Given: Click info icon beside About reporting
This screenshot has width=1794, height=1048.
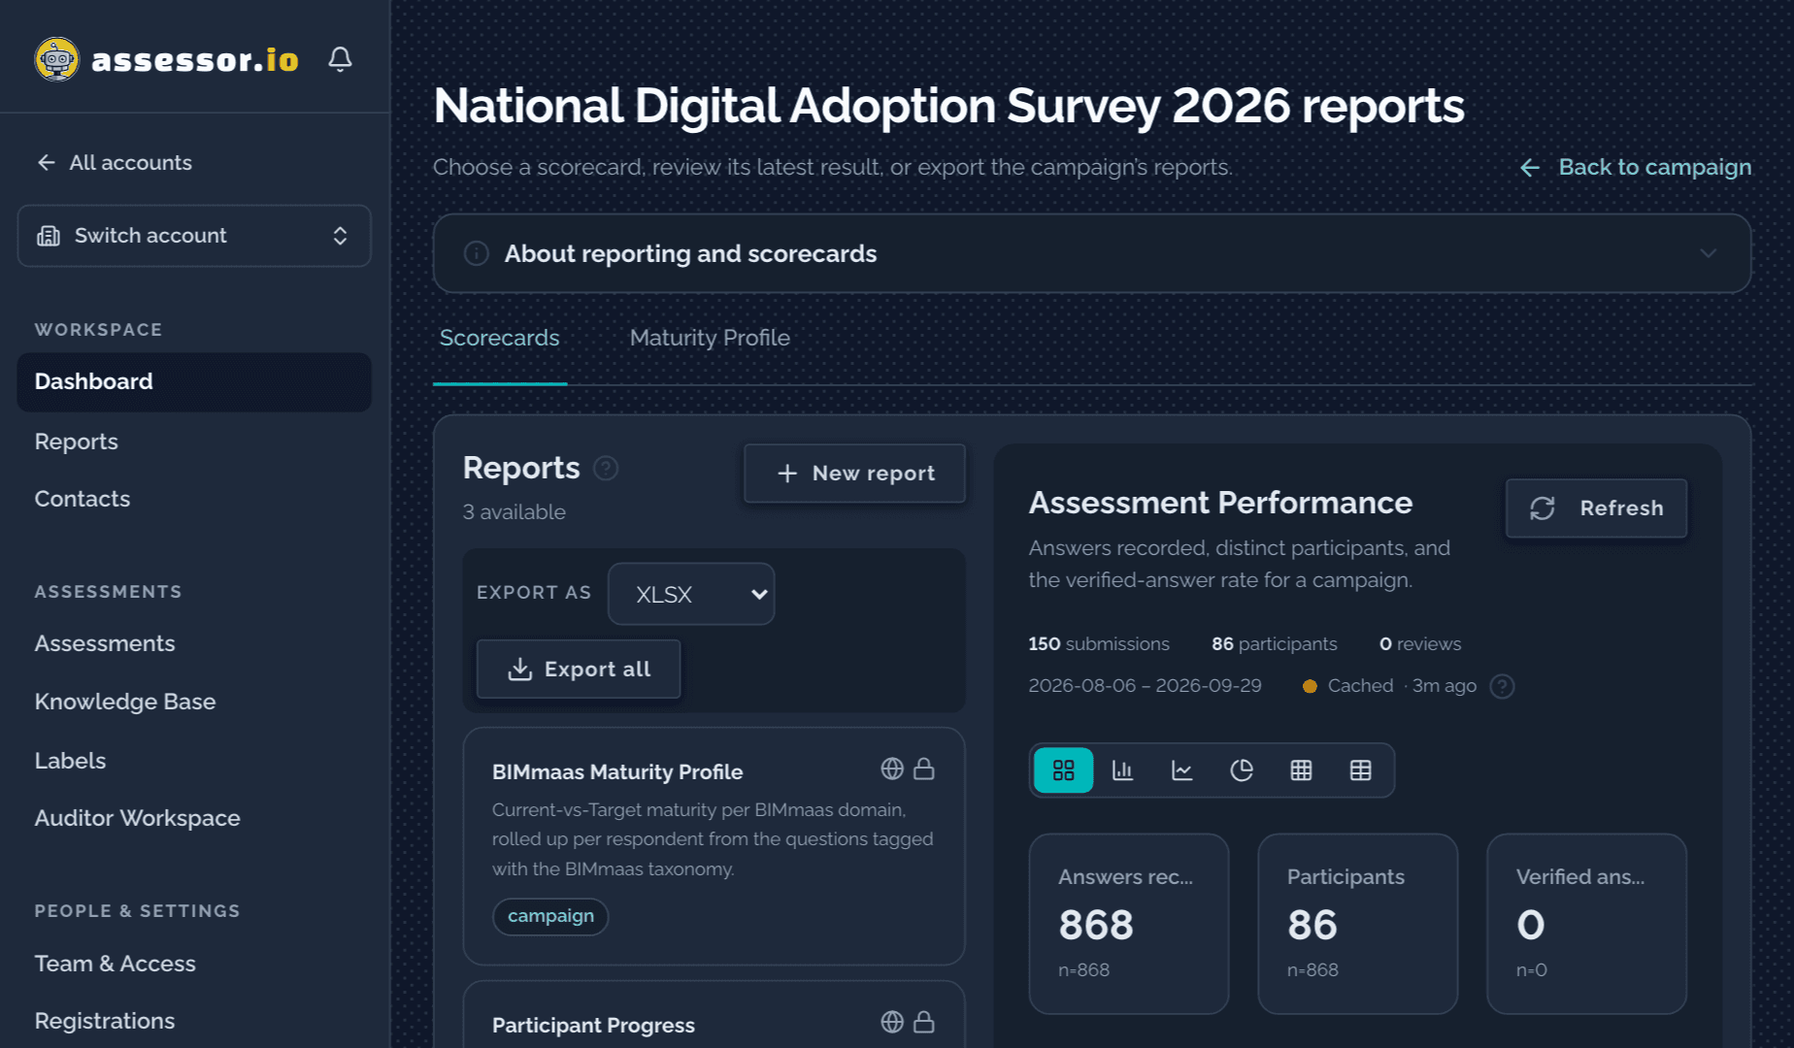Looking at the screenshot, I should pyautogui.click(x=476, y=253).
